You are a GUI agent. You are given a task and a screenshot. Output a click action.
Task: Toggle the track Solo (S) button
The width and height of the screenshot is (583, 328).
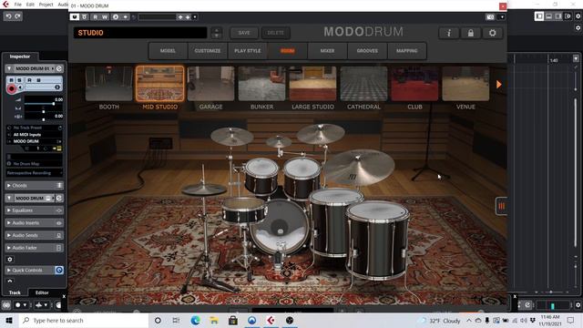[x=19, y=80]
